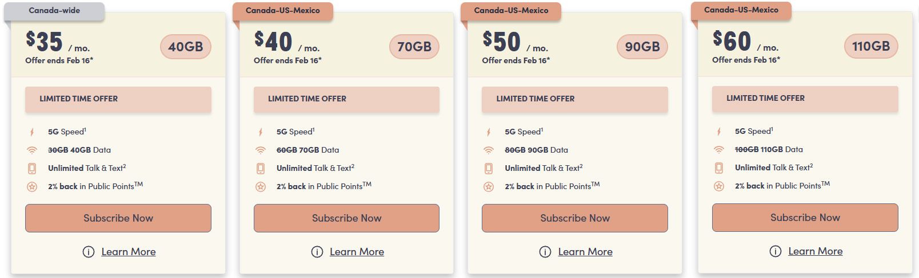Click the 5G lightning icon on the $35 plan
Viewport: 919px width, 278px height.
tap(32, 132)
